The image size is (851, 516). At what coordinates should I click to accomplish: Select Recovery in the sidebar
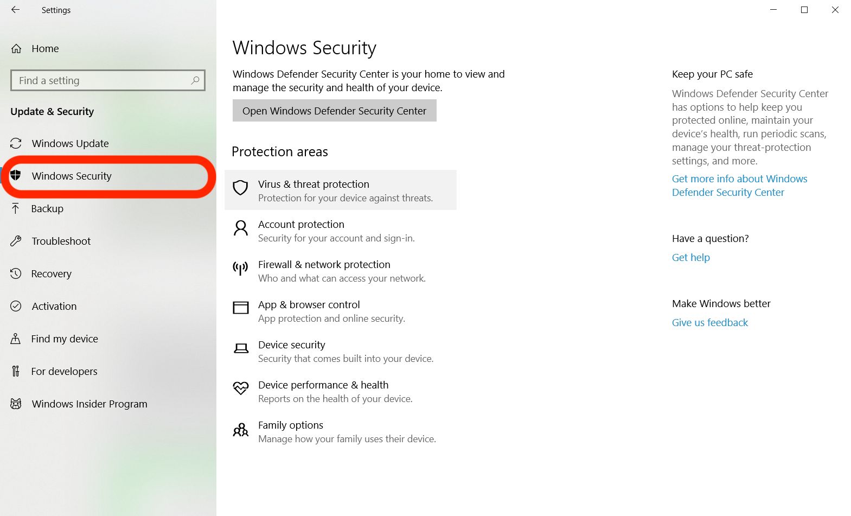coord(51,273)
